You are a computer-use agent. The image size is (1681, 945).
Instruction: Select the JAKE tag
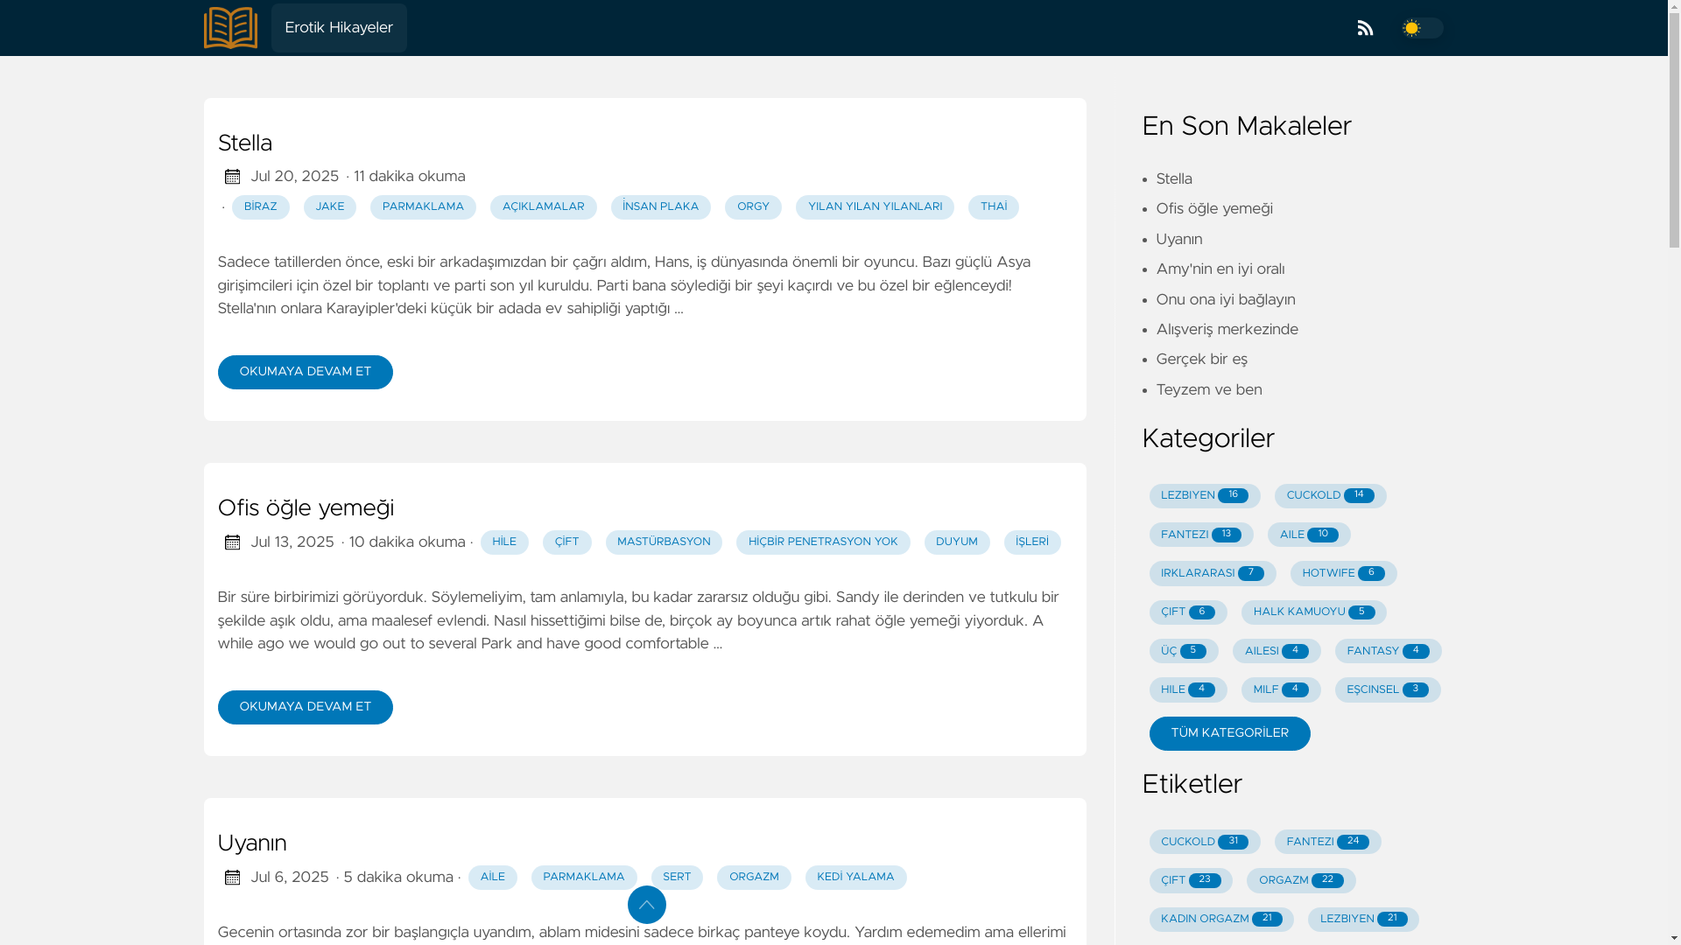(x=329, y=207)
